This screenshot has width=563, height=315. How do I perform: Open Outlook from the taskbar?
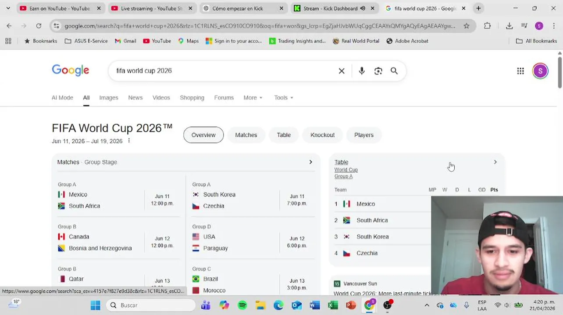pos(297,305)
